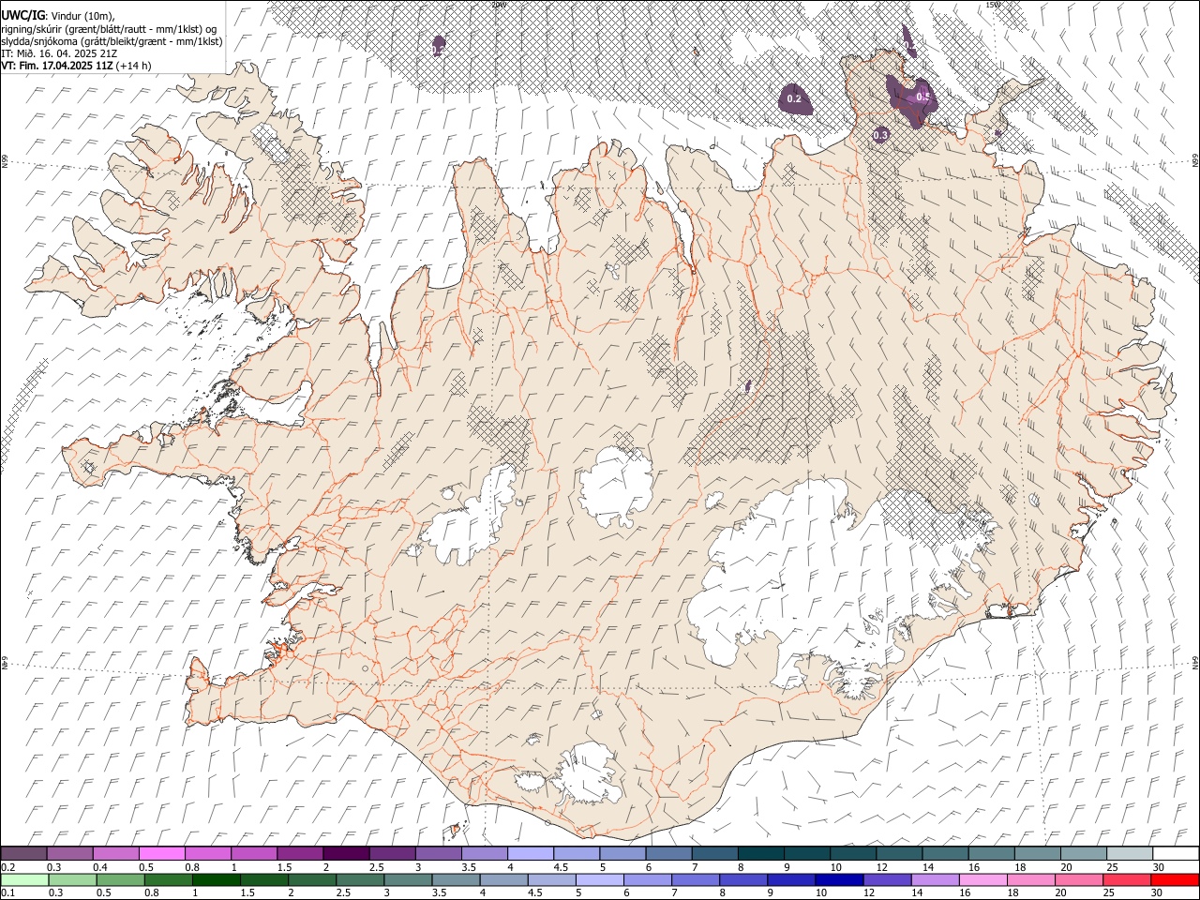This screenshot has width=1200, height=900.
Task: Click the 0.2 swatch in snow legend
Action: [23, 853]
